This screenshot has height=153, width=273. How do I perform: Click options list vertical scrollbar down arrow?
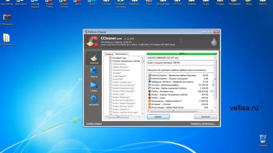click(x=143, y=113)
